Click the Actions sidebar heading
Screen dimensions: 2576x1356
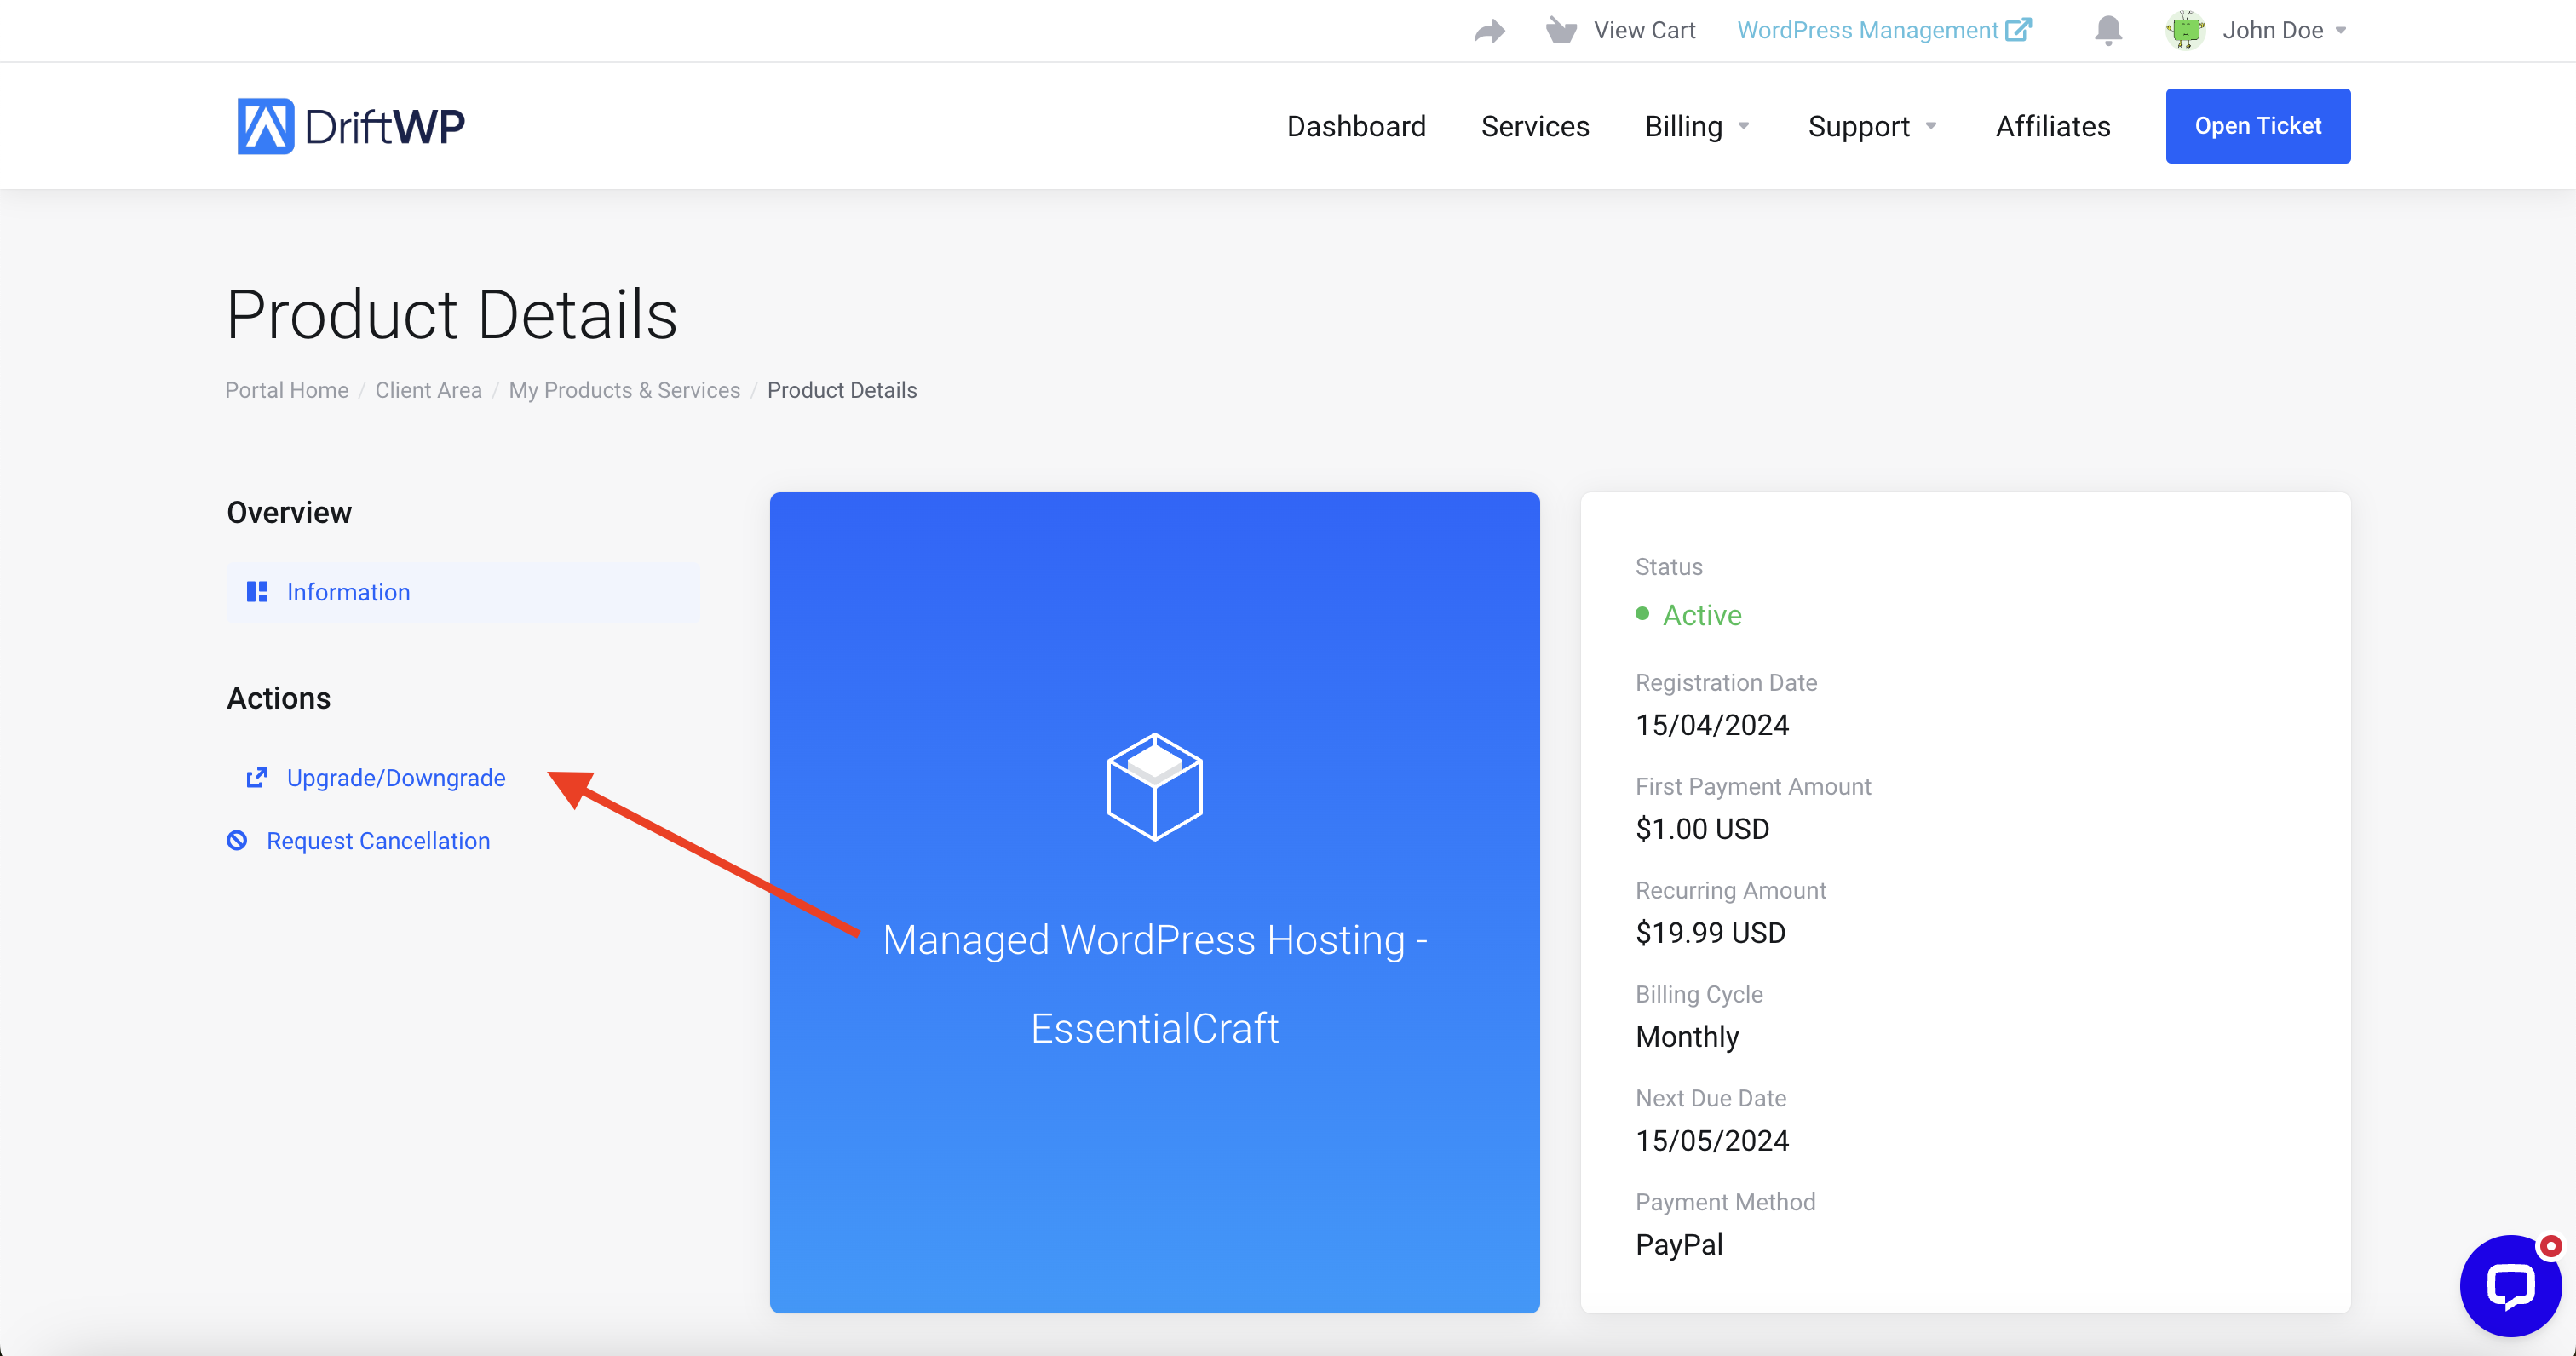[278, 698]
